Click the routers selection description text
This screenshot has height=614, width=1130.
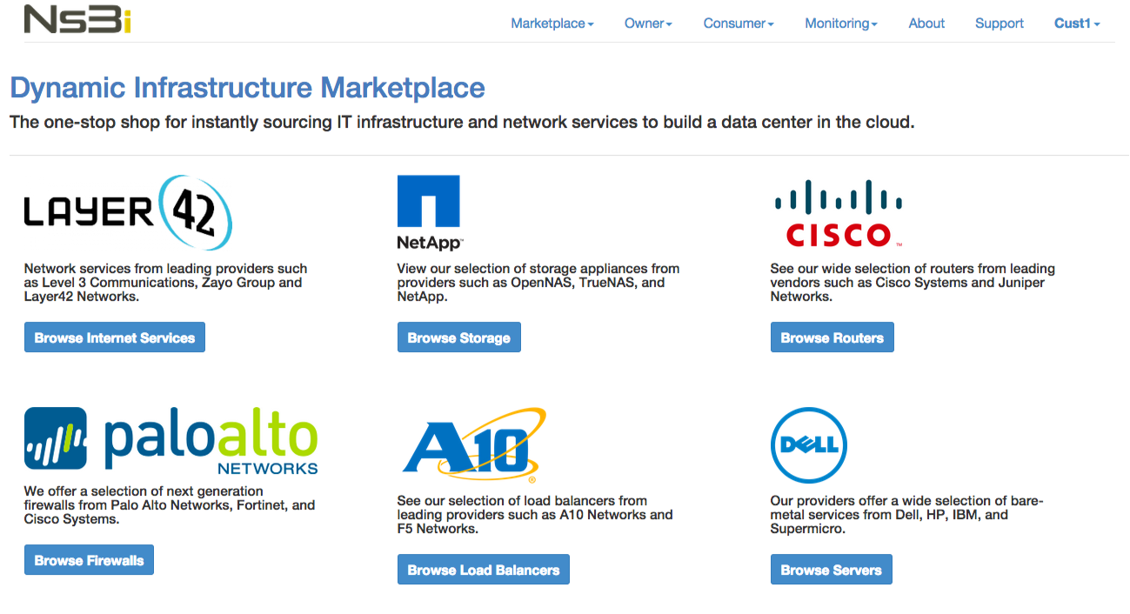[913, 283]
